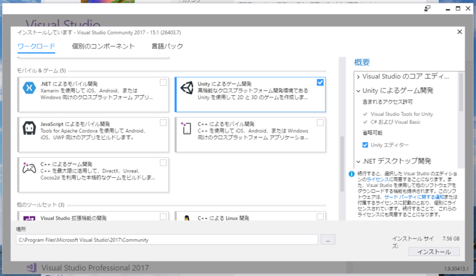Click the 他のツールセット (3) section header
This screenshot has height=276, width=476.
[40, 205]
